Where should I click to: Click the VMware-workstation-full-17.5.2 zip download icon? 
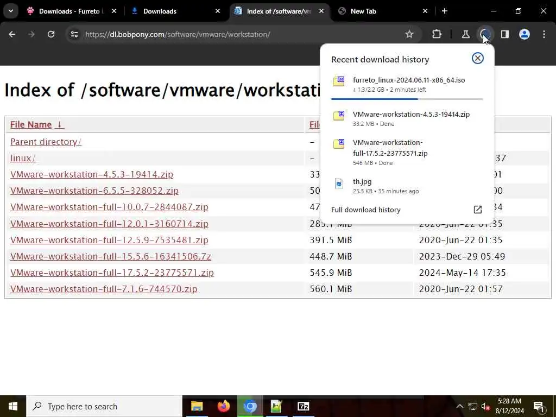tap(339, 143)
